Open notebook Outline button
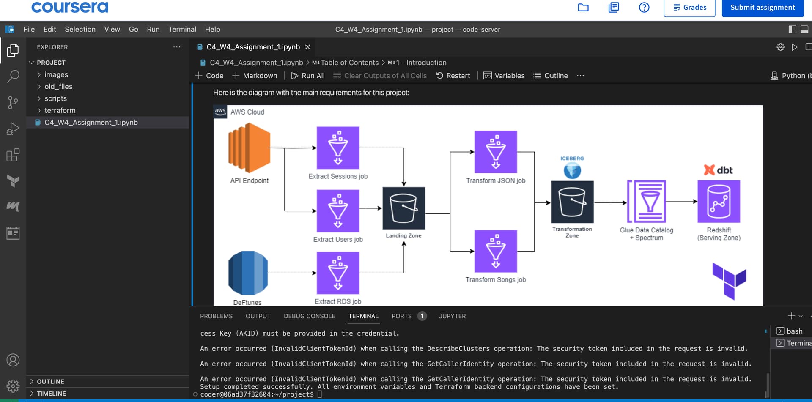Screen dimensions: 812x402 (x=551, y=76)
